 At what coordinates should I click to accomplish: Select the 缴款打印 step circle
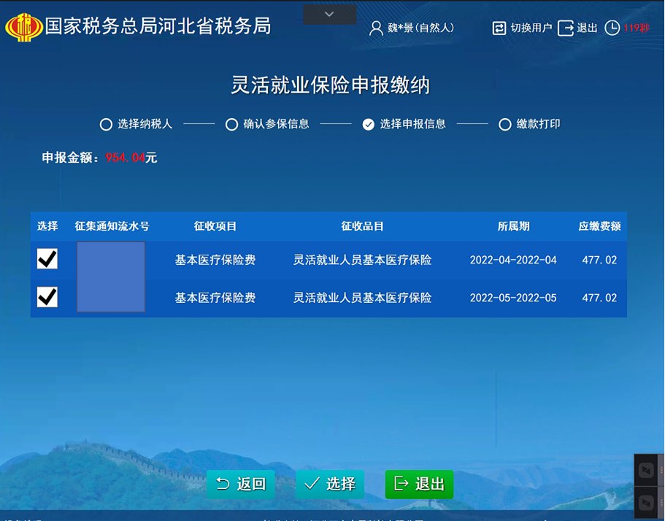[x=504, y=125]
